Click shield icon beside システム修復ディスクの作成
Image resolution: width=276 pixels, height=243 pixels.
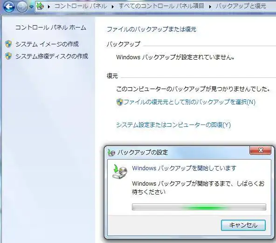click(x=8, y=56)
